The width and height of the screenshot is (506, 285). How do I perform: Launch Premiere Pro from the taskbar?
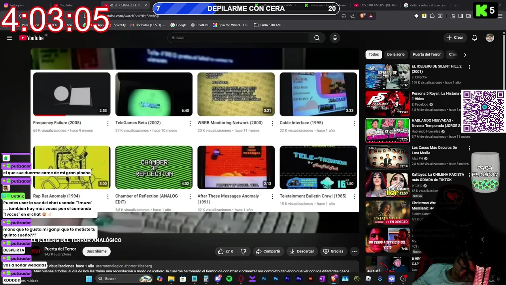pyautogui.click(x=287, y=279)
